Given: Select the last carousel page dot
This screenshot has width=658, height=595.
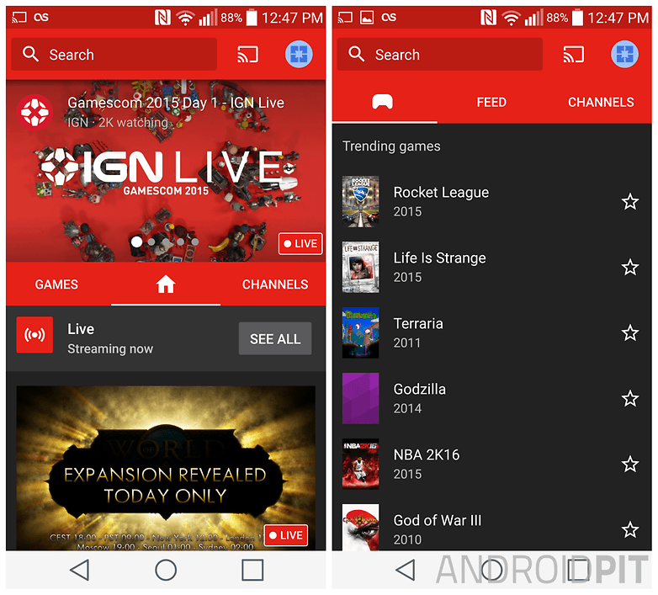Looking at the screenshot, I should pyautogui.click(x=194, y=242).
